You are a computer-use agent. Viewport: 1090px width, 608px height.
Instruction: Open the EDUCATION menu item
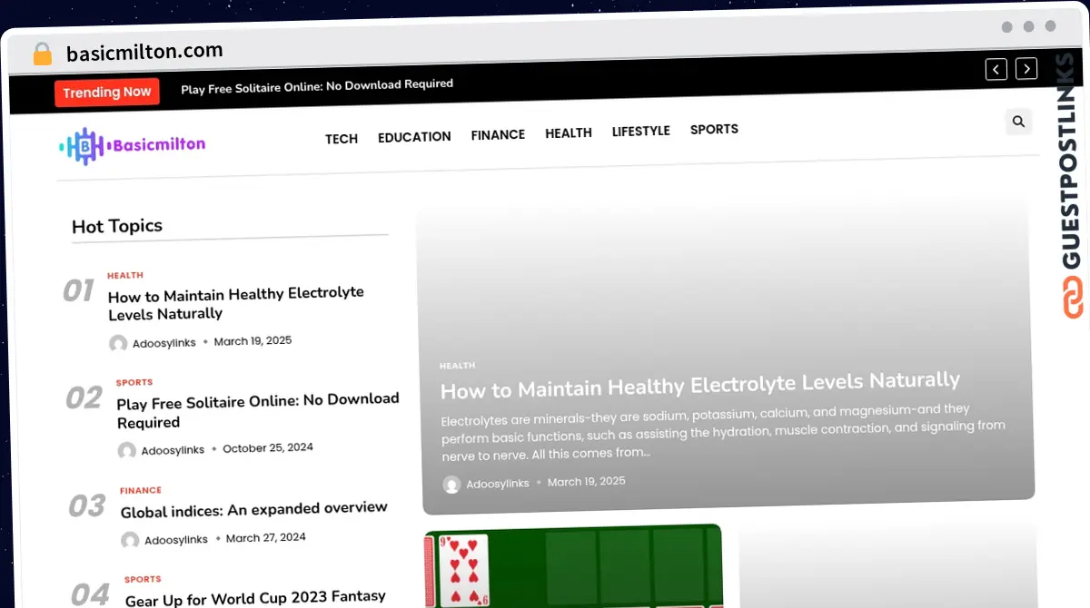coord(414,137)
